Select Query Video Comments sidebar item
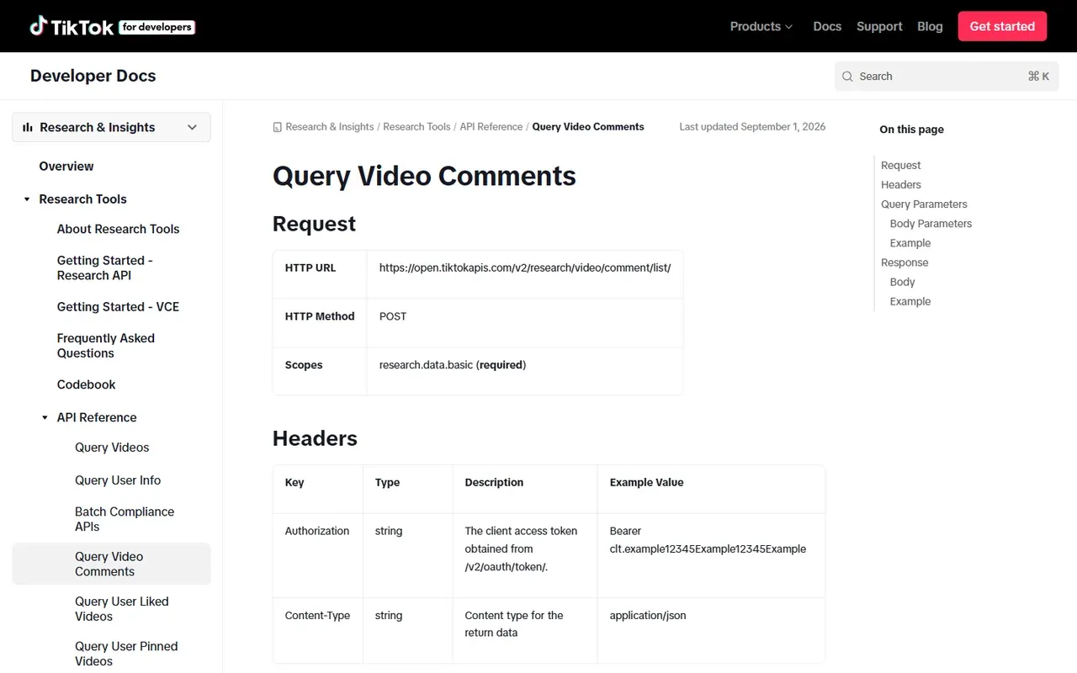 (111, 564)
